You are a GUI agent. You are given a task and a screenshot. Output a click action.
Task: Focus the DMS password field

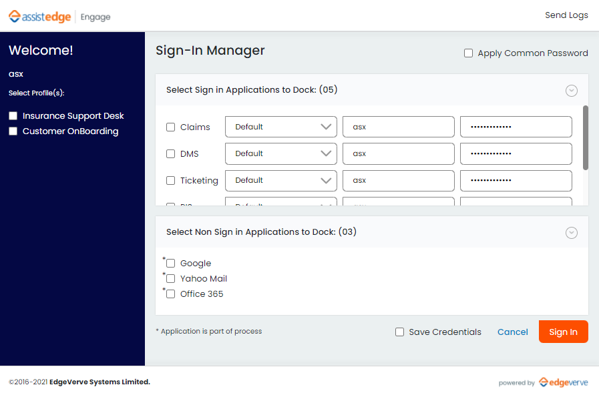point(516,153)
